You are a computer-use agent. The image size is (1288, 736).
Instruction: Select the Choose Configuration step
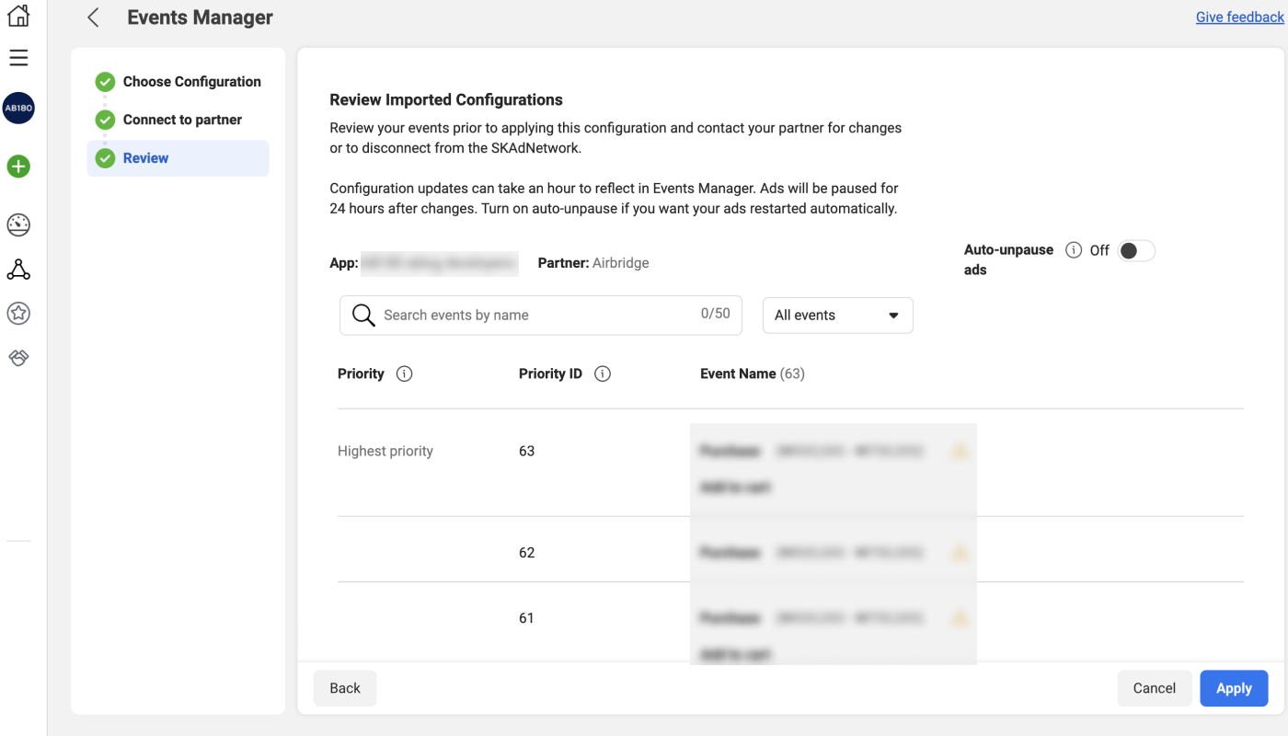pos(191,82)
